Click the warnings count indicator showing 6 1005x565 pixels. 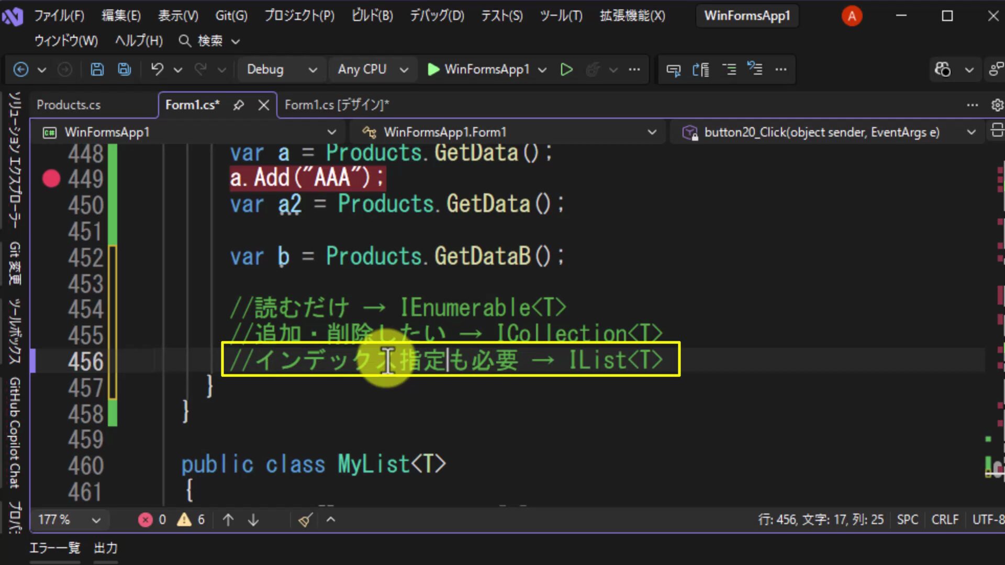pyautogui.click(x=191, y=519)
